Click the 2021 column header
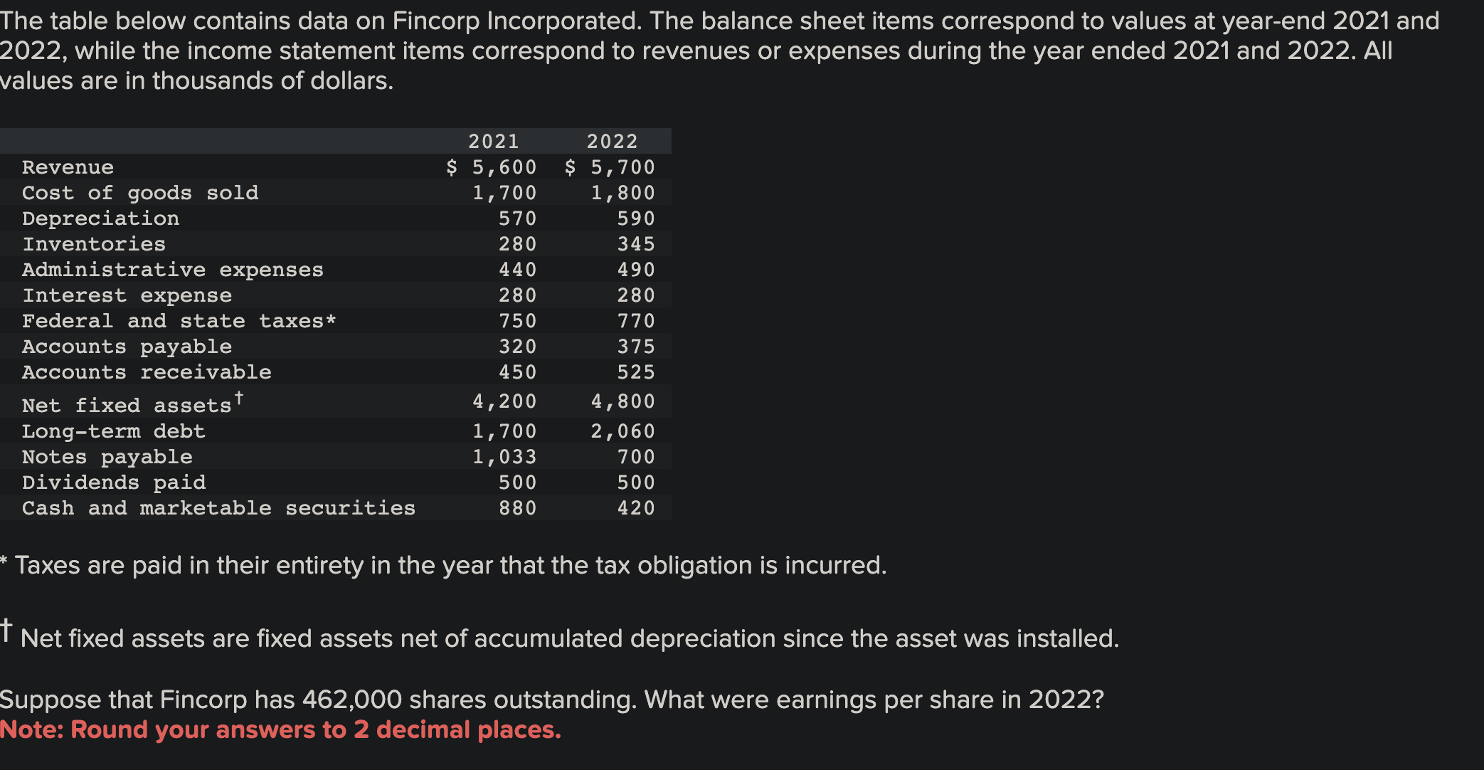 [493, 141]
